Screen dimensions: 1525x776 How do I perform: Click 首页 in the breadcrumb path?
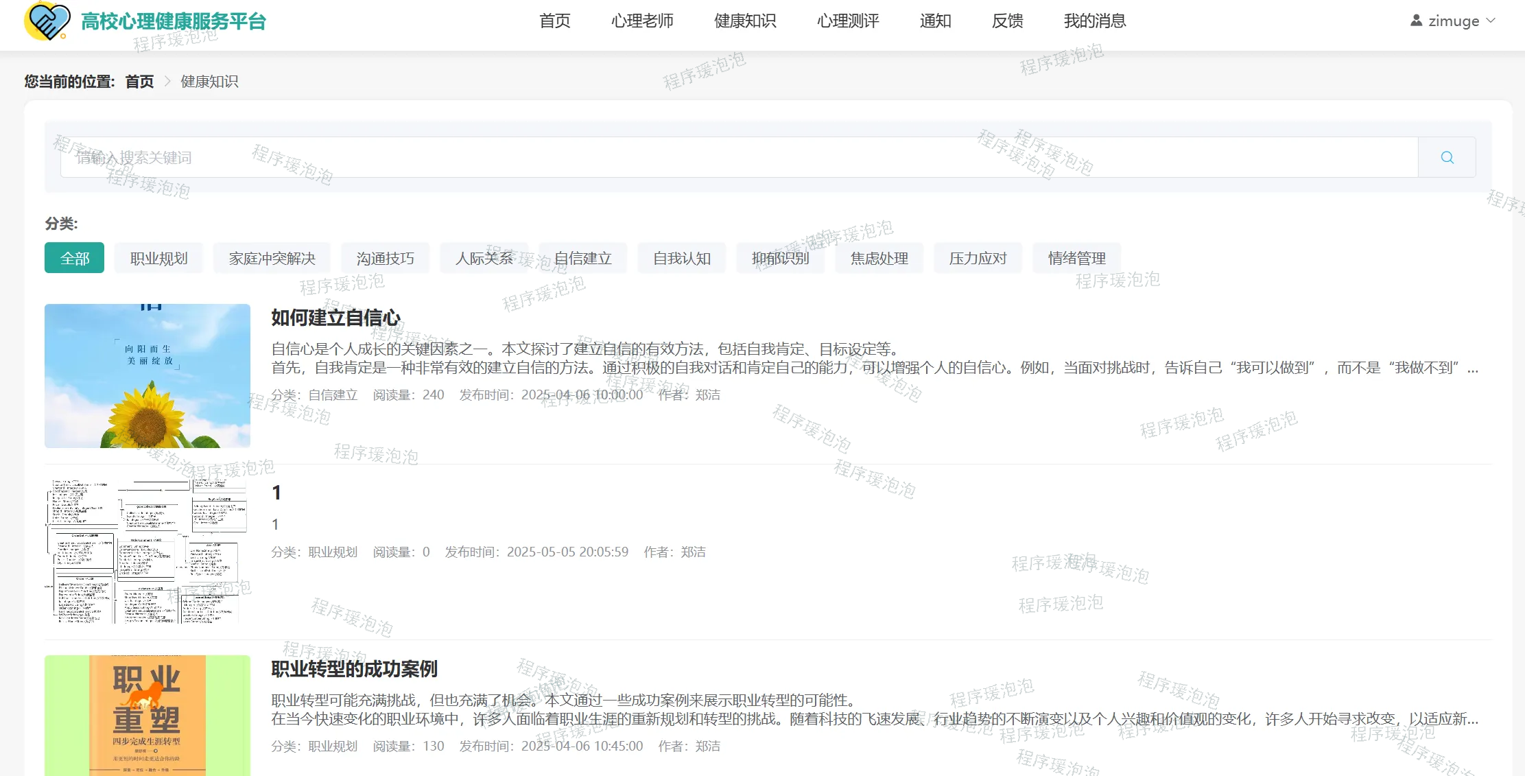click(139, 82)
